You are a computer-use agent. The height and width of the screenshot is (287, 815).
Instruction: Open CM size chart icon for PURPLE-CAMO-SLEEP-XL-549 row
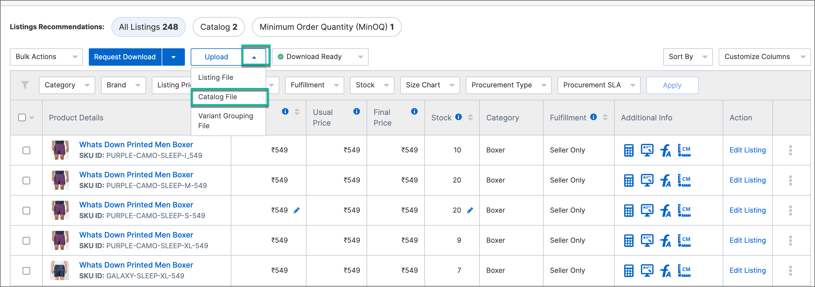click(684, 240)
